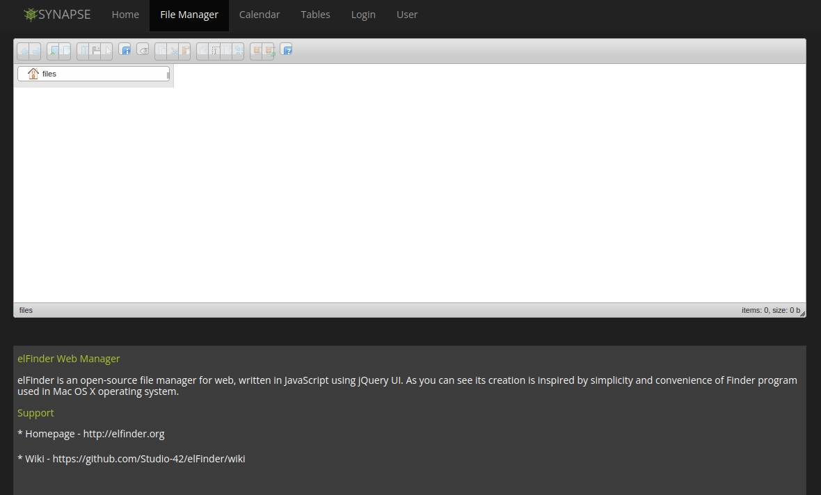This screenshot has height=495, width=821.
Task: Open elFinder Help question mark icon
Action: point(286,50)
